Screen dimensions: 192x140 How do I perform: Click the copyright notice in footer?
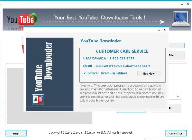[x=90, y=133]
